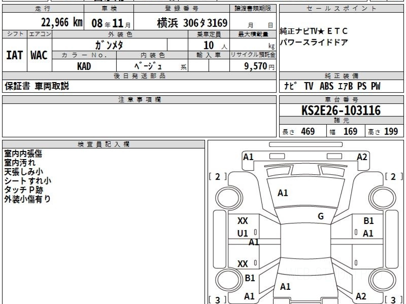Select the A2 mark at the top-right bumper corner
Image resolution: width=406 pixels, height=304 pixels.
click(x=362, y=157)
